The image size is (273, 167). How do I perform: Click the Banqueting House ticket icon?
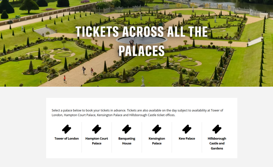127,129
